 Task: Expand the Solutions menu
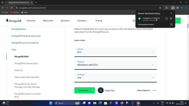pyautogui.click(x=66, y=21)
